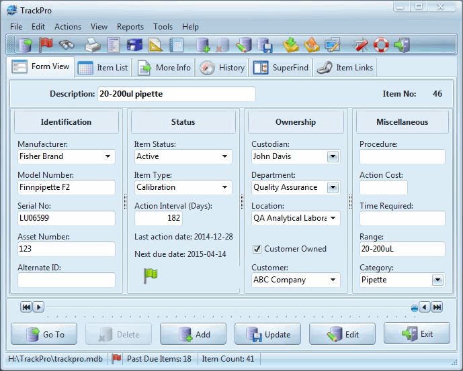
Task: Click the Update button
Action: coord(268,334)
